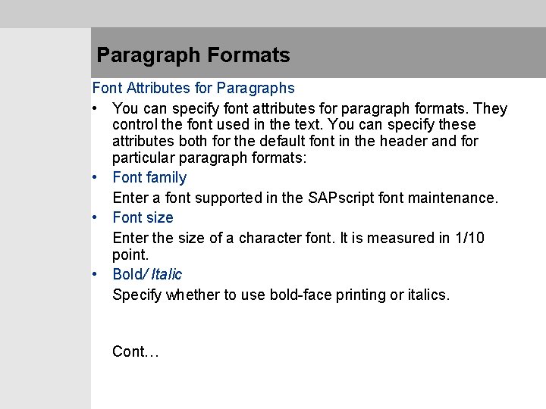Click the bullet before "Bold/ Italic"
The width and height of the screenshot is (546, 409).
(95, 274)
